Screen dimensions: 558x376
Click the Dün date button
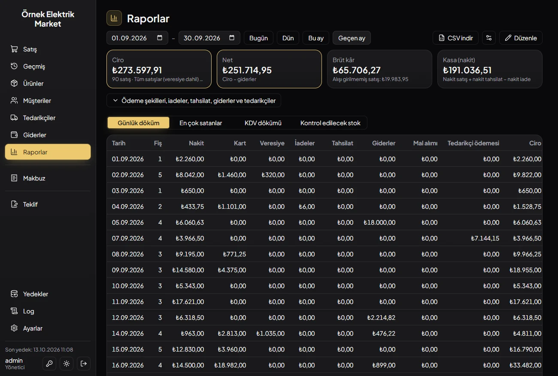288,38
